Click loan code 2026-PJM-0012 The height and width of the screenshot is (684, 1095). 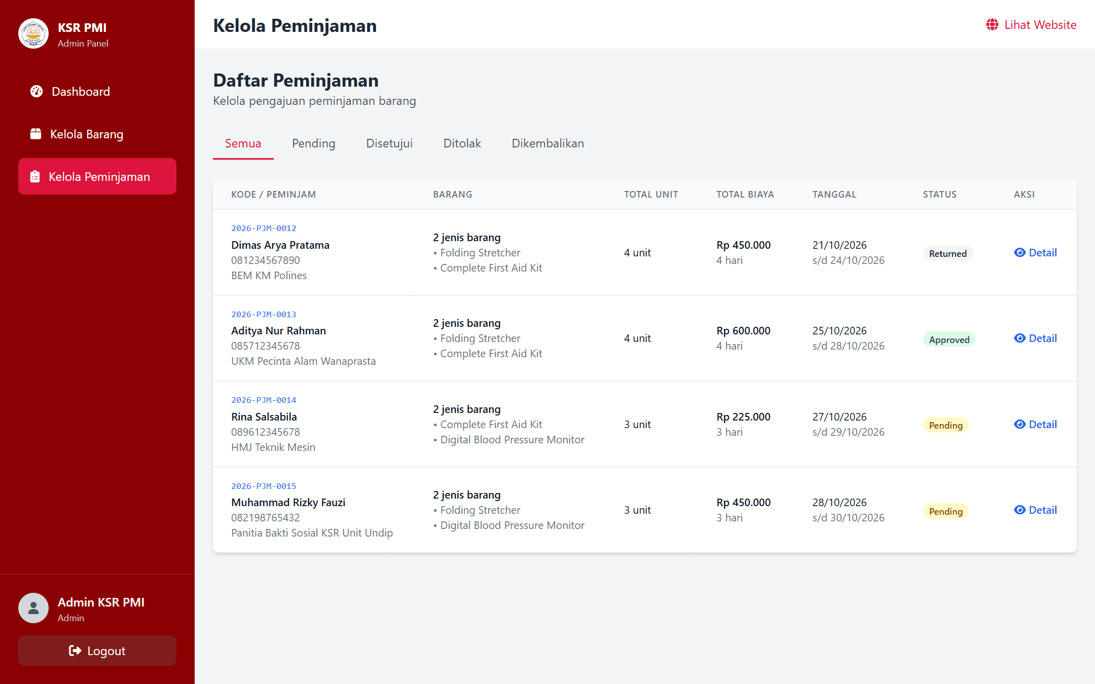(x=264, y=228)
